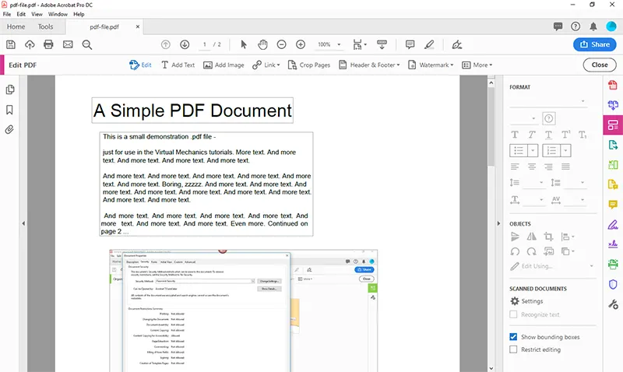Choose the selection arrow tool
The width and height of the screenshot is (623, 372).
(x=244, y=44)
